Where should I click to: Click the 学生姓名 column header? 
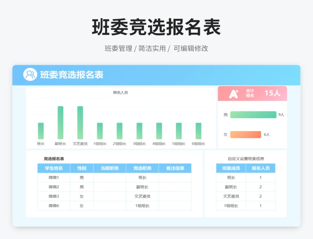click(x=54, y=168)
